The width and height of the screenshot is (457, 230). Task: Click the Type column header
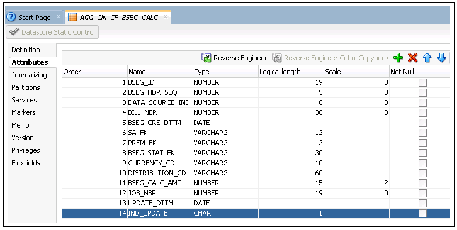click(225, 72)
